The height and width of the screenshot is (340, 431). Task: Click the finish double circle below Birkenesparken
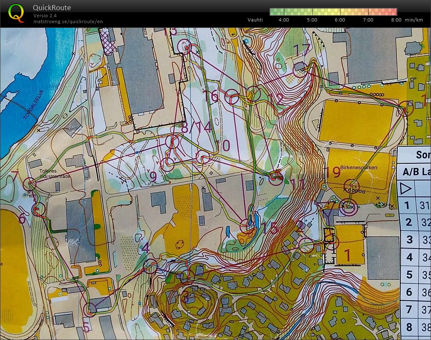point(348,207)
